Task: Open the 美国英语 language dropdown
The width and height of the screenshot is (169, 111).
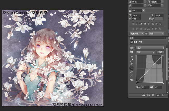Action: pyautogui.click(x=136, y=34)
